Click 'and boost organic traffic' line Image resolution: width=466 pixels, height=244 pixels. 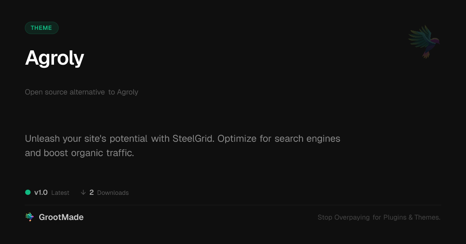(79, 153)
